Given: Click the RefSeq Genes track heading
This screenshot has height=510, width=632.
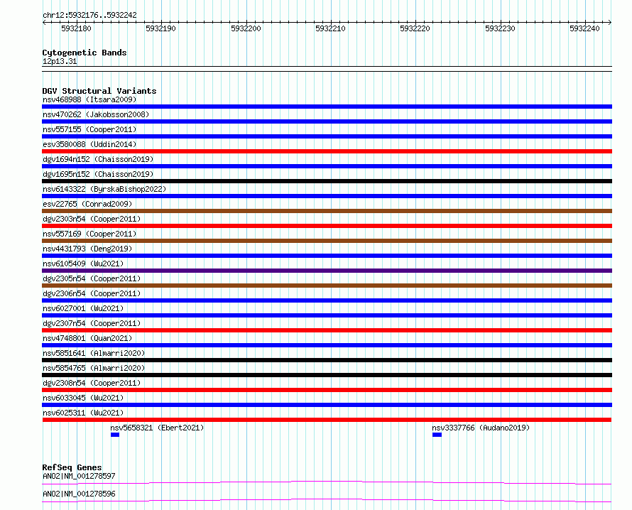Looking at the screenshot, I should [72, 467].
